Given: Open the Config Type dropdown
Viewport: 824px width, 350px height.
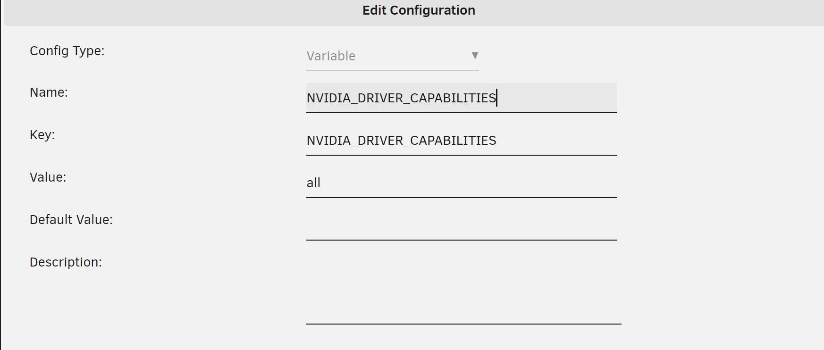Looking at the screenshot, I should (x=392, y=56).
